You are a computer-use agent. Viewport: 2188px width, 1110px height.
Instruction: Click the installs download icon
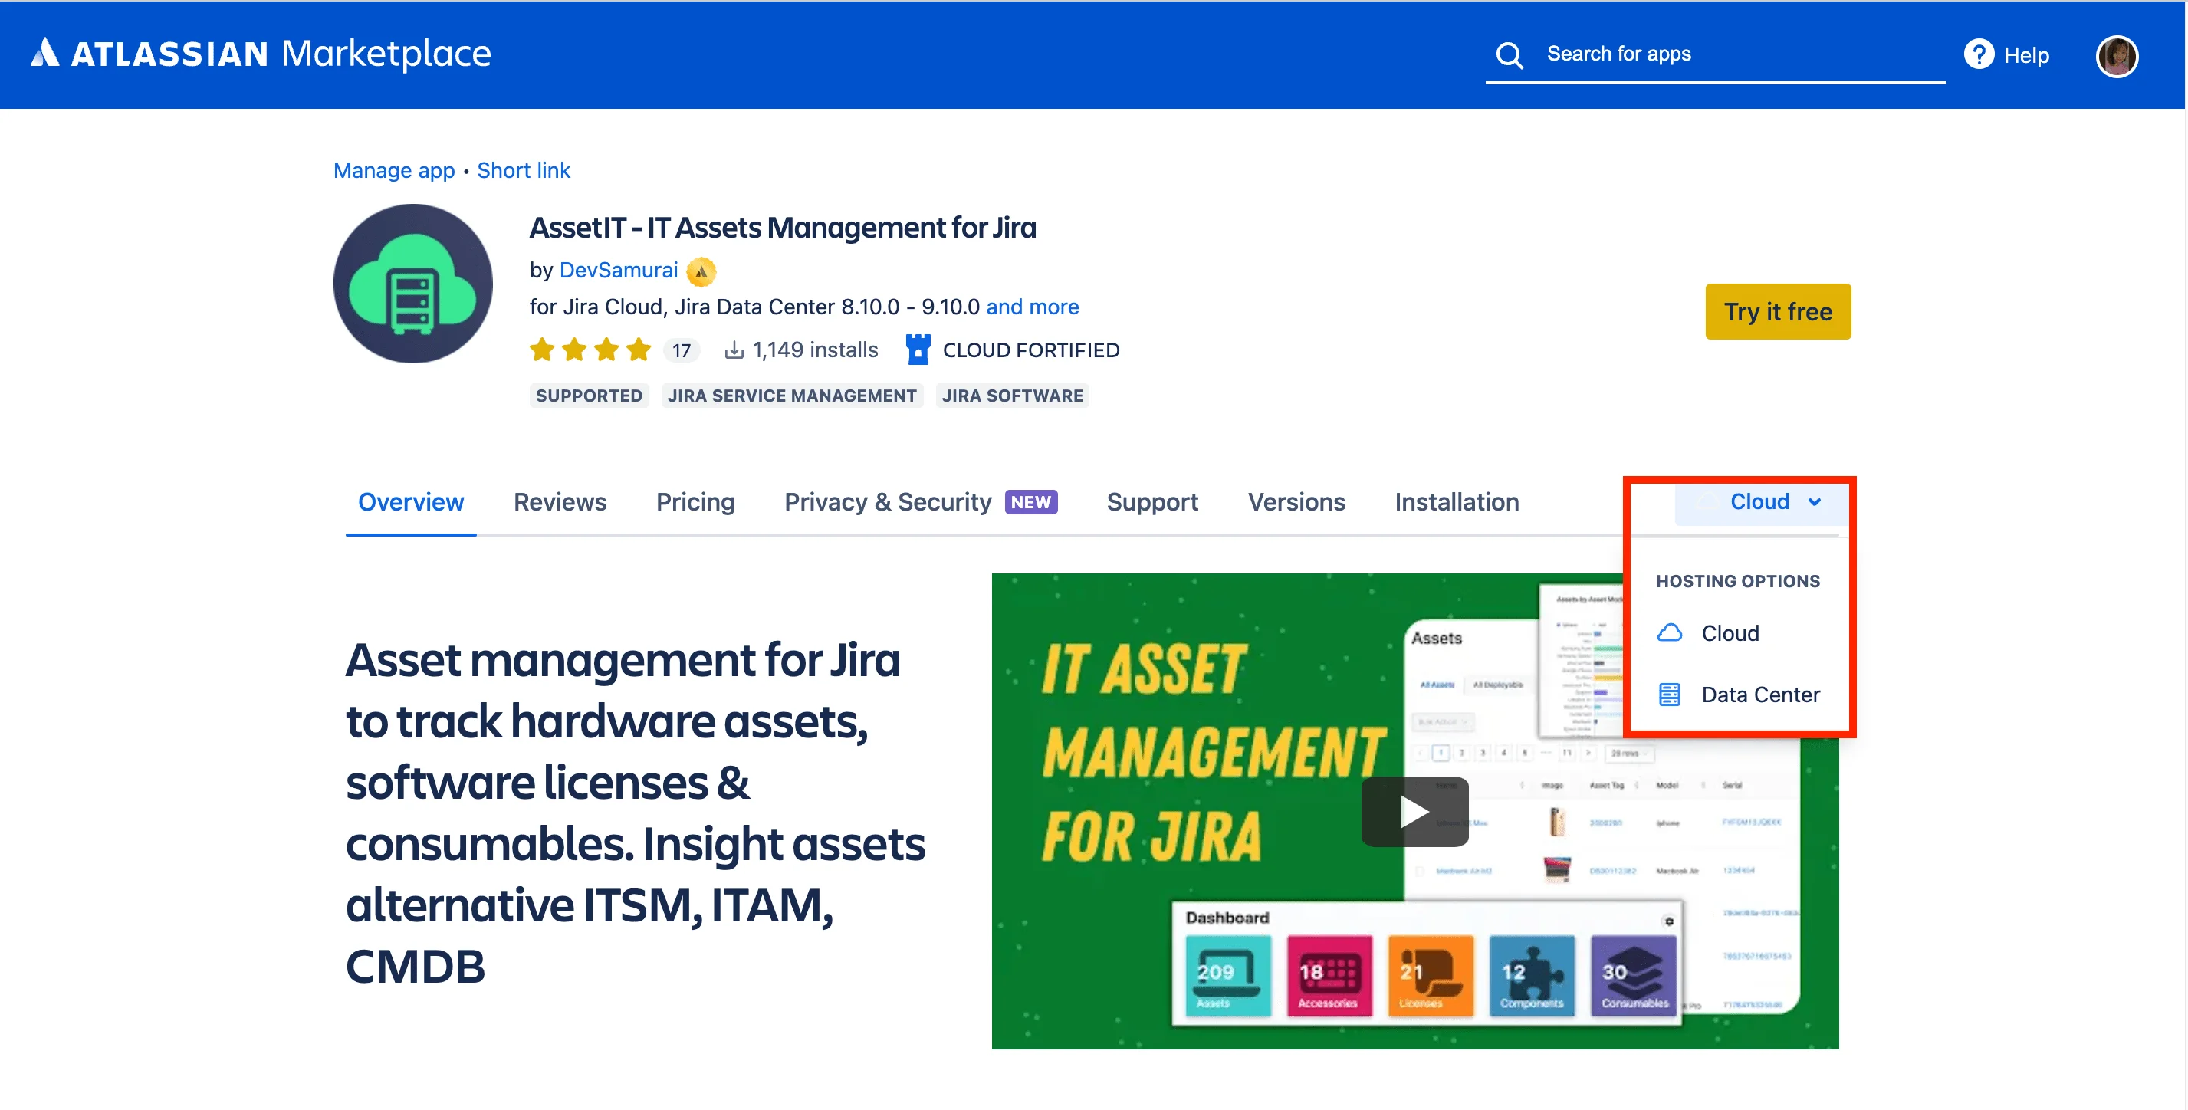734,350
